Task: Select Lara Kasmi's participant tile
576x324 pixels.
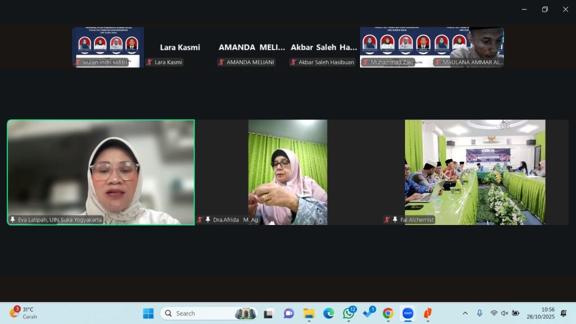Action: point(180,48)
